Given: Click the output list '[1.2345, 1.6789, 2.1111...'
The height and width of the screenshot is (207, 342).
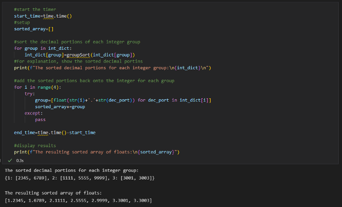Looking at the screenshot, I should 78,200.
